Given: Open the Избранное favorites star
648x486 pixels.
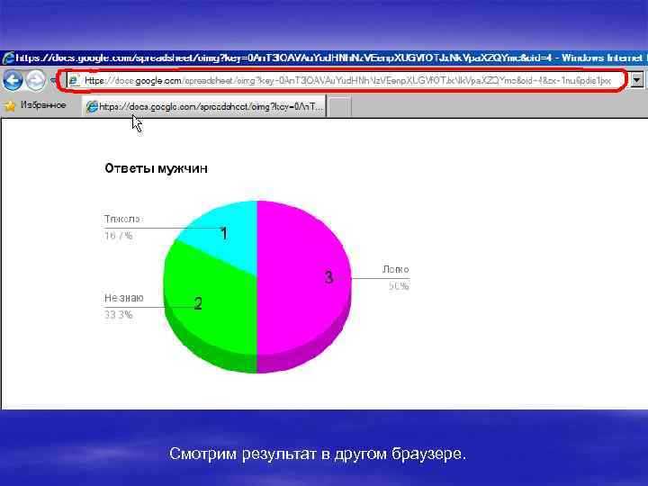Looking at the screenshot, I should tap(10, 106).
